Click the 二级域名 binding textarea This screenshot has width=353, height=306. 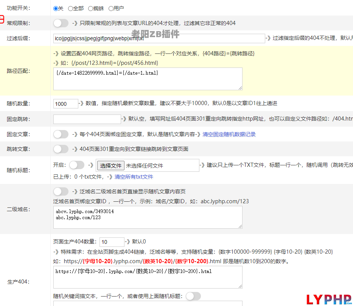coord(148,217)
